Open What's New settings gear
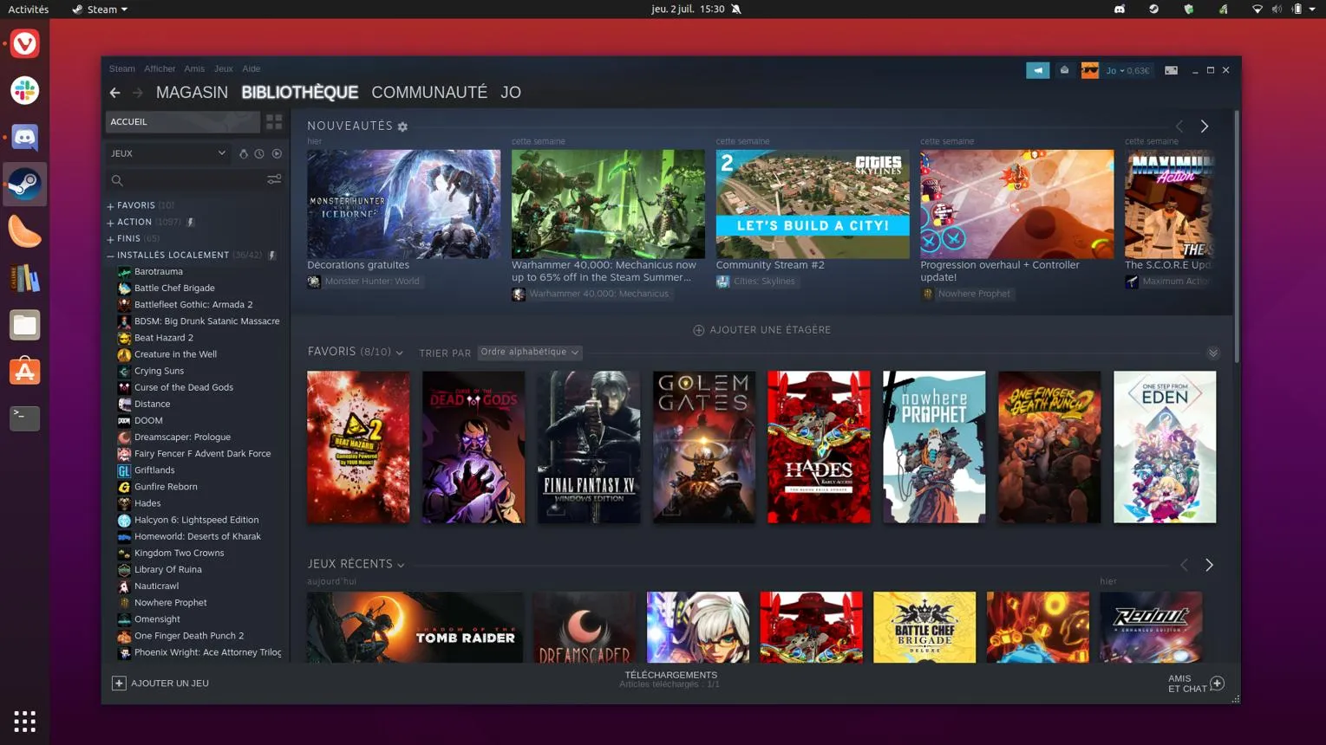Viewport: 1326px width, 745px height. [402, 126]
